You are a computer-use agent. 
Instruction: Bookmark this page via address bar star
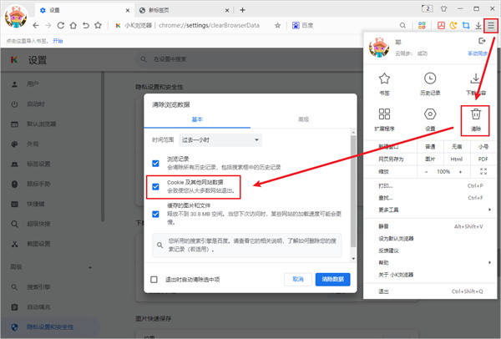pos(278,26)
